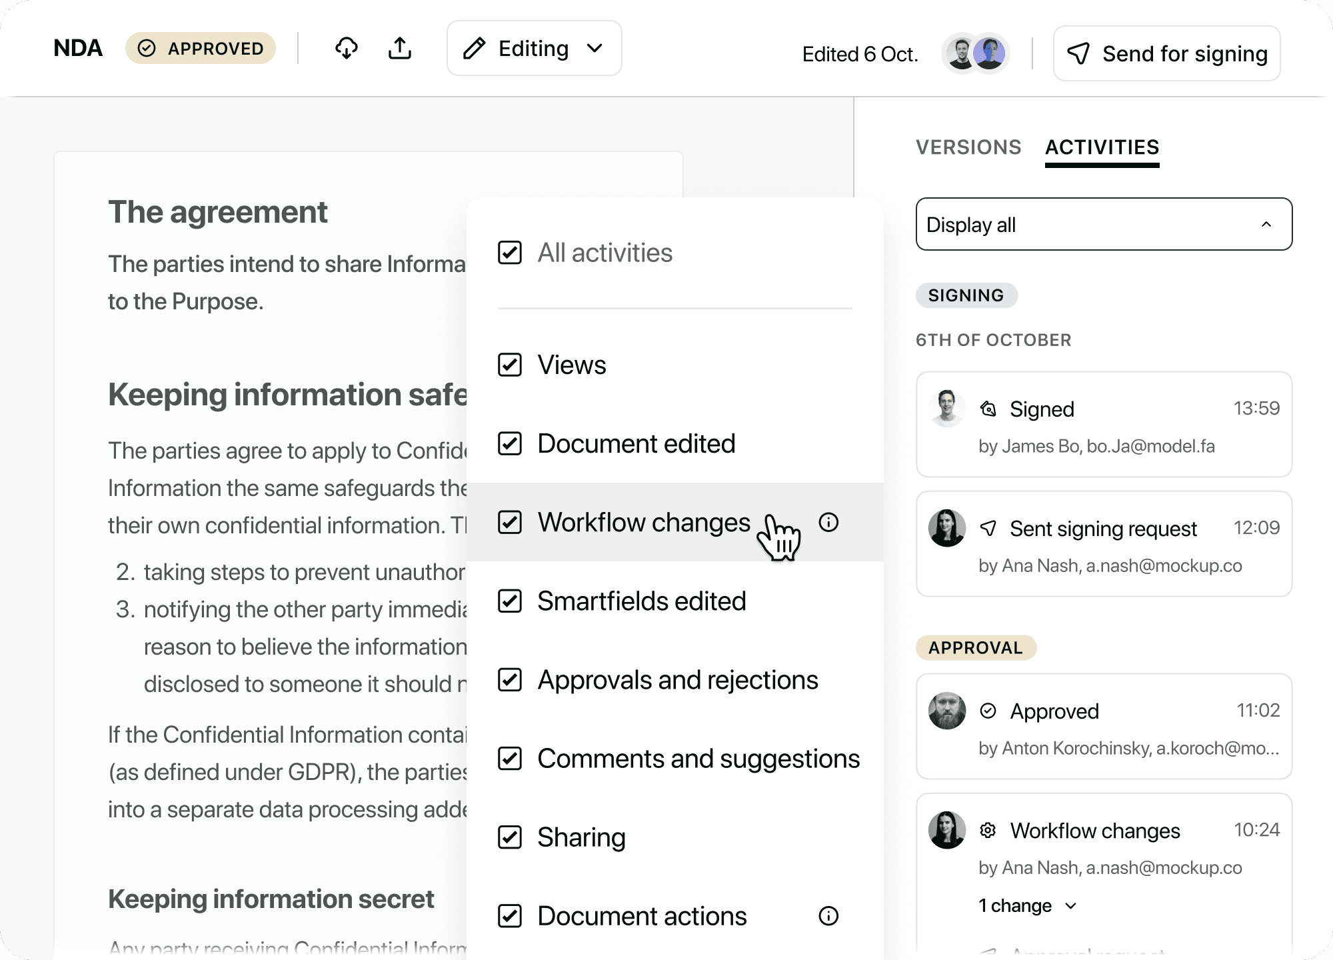1333x960 pixels.
Task: Uncheck the Smartfields edited checkbox
Action: [x=510, y=601]
